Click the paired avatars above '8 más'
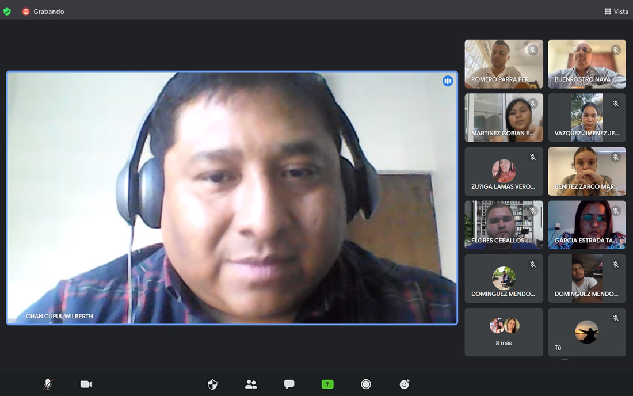 (504, 325)
